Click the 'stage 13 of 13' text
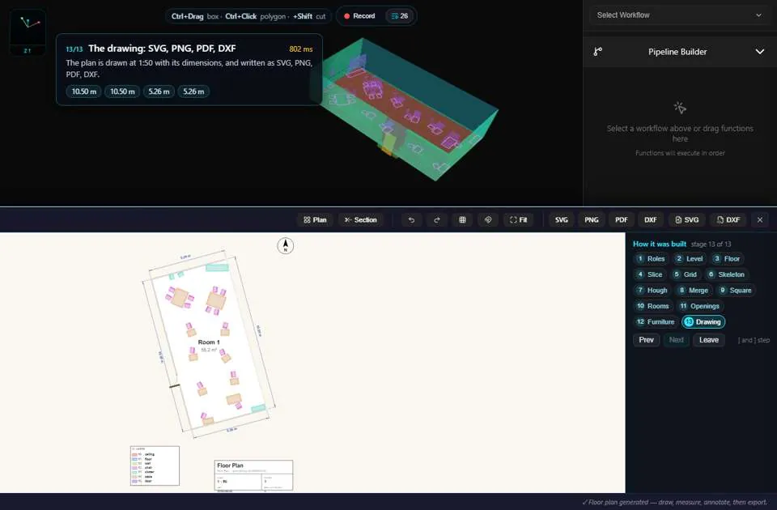Image resolution: width=777 pixels, height=510 pixels. [x=711, y=244]
